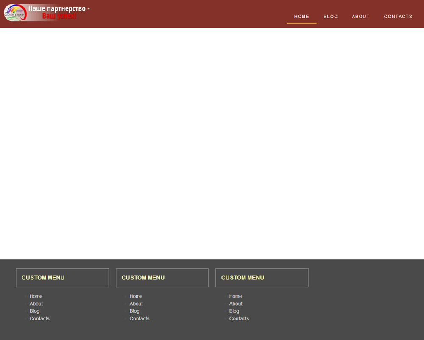
Task: Open the Home tab in the top navigation
Action: click(x=301, y=17)
